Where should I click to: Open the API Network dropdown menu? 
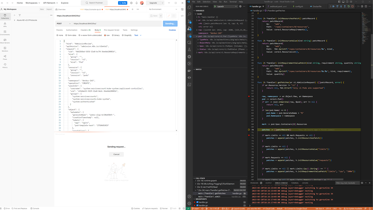pos(50,3)
